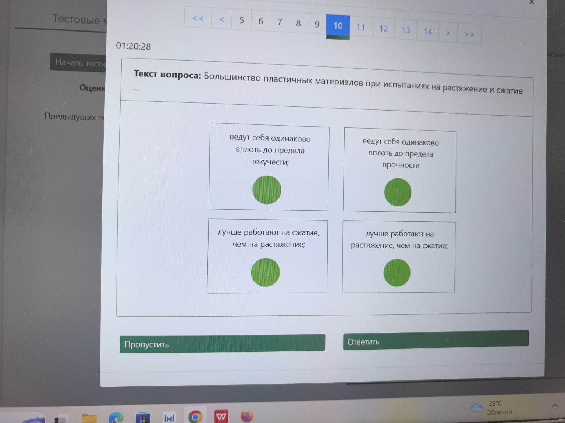This screenshot has width=565, height=423.
Task: Open Microsoft Store from the taskbar
Action: tap(142, 418)
